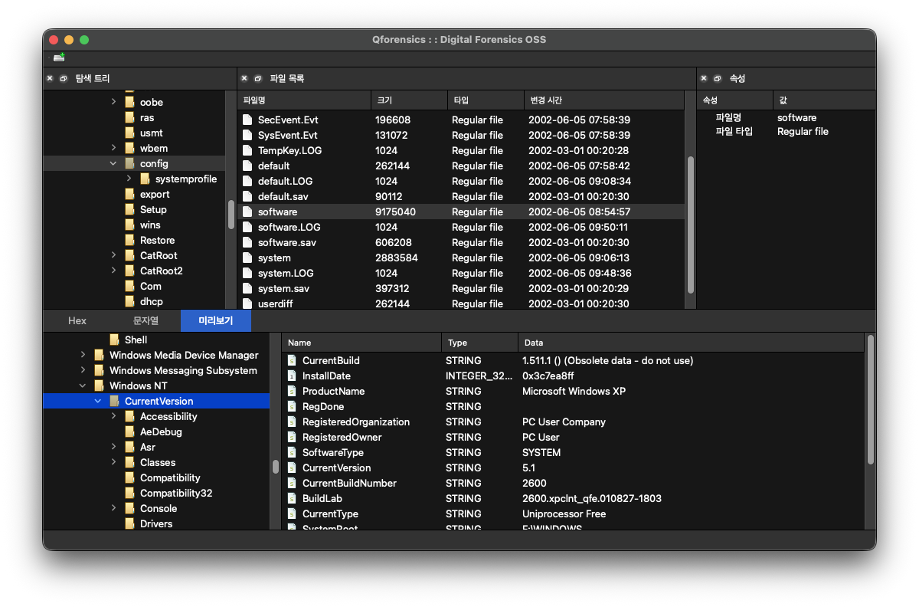Collapse the config folder

113,163
